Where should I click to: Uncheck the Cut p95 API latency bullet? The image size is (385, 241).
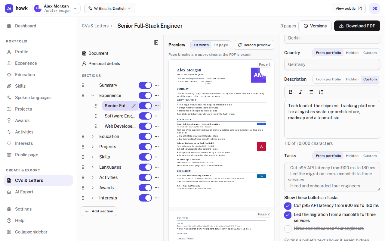pos(288,206)
